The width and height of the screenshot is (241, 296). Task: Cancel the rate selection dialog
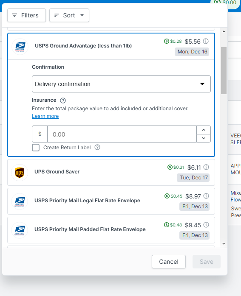[x=169, y=262]
